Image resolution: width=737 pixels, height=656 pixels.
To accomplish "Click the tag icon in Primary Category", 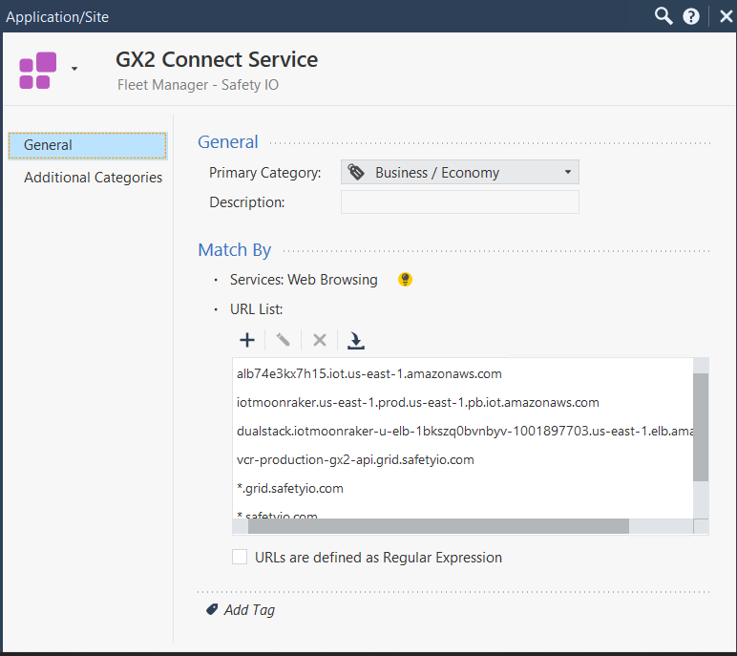I will point(356,172).
